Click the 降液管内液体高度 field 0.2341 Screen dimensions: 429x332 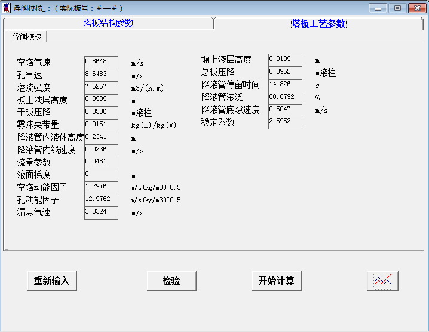(101, 138)
